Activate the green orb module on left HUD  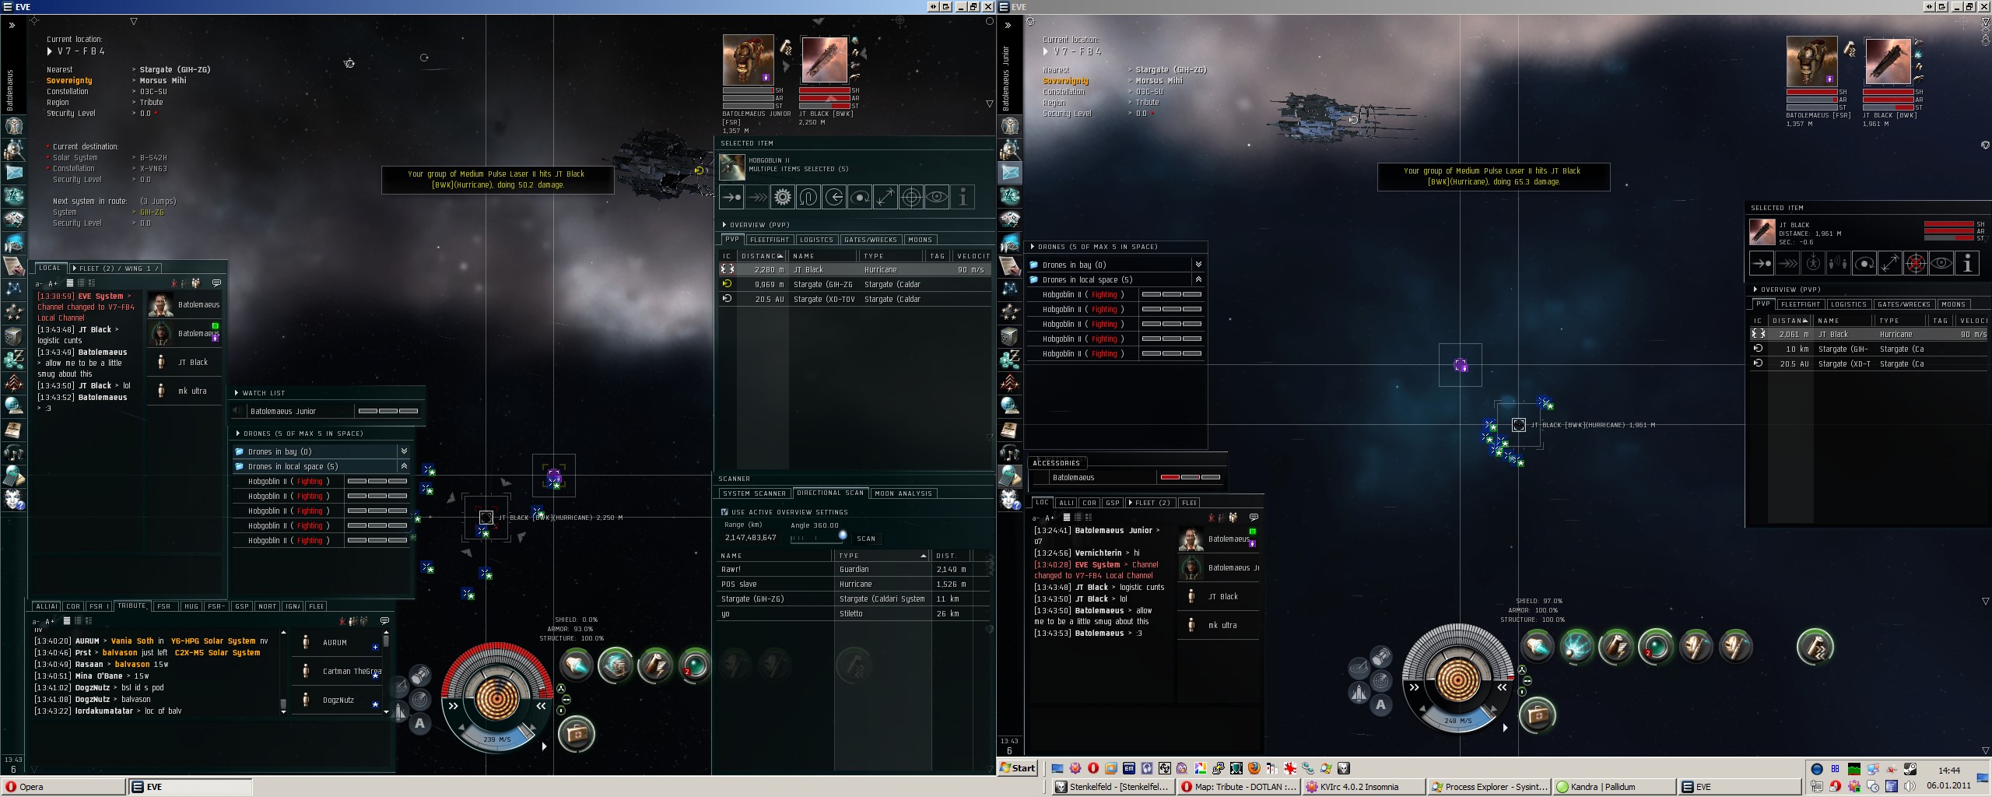(694, 665)
